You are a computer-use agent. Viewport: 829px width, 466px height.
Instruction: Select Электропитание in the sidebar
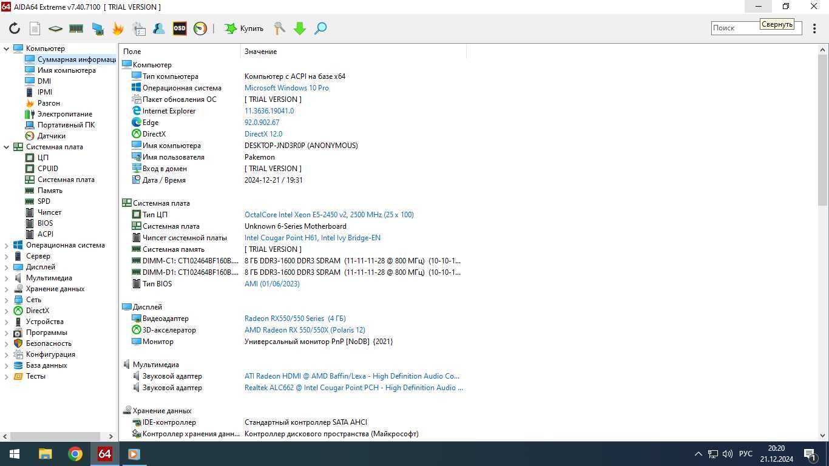(x=65, y=114)
